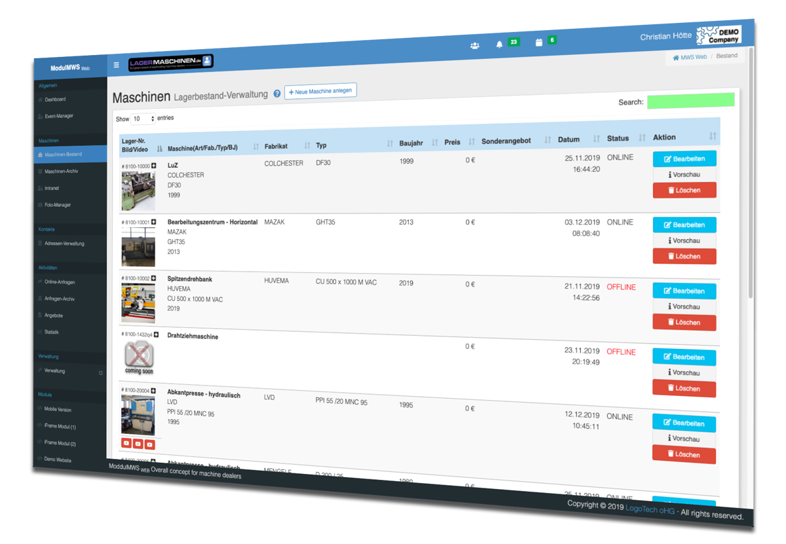Sort table by Status column
This screenshot has height=544, width=786.
point(618,138)
